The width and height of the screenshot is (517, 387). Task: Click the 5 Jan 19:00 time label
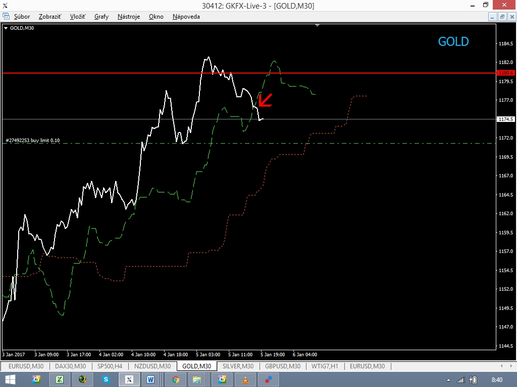(x=273, y=354)
